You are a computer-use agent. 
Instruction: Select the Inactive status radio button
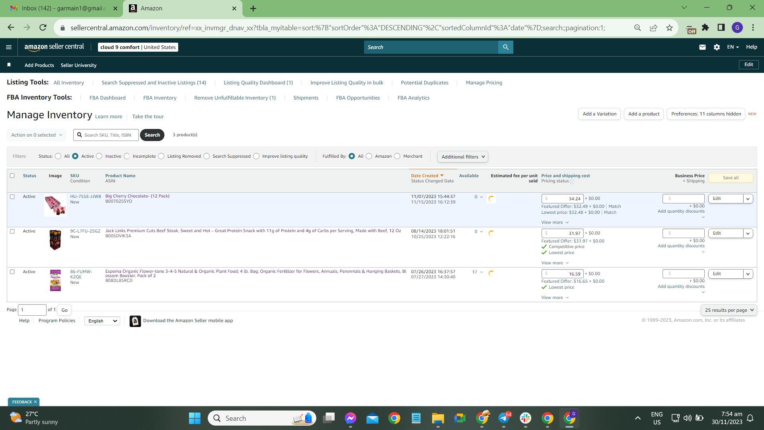click(99, 156)
